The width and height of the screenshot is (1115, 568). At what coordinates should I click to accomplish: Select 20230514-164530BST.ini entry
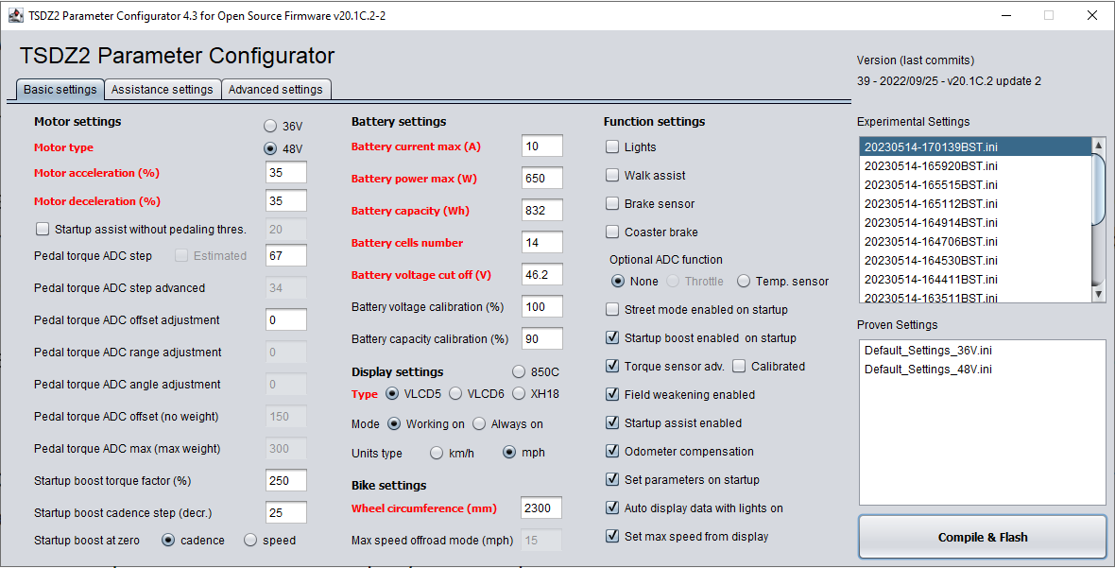(x=975, y=260)
